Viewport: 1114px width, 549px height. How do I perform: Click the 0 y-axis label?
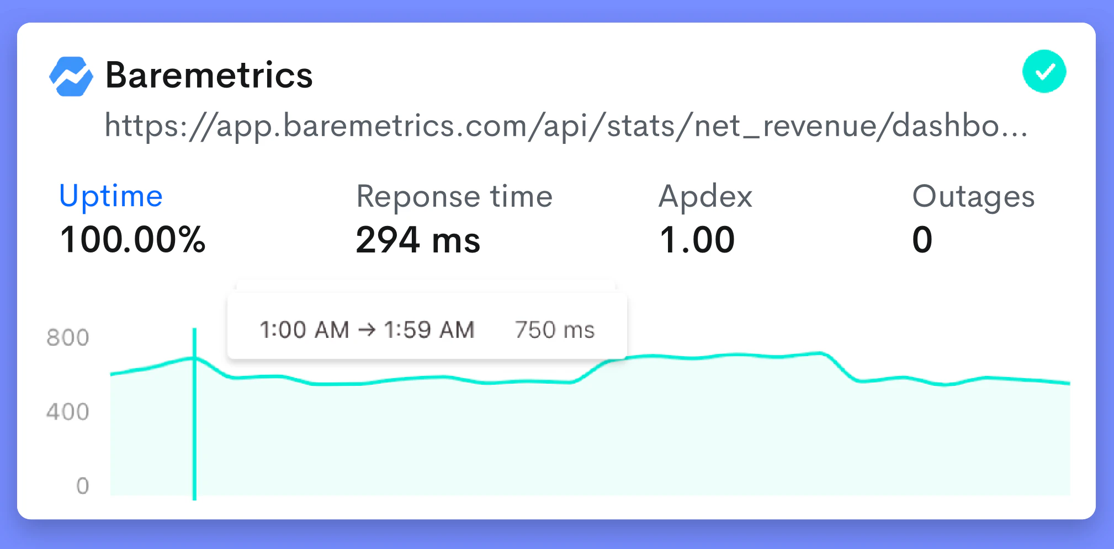82,486
